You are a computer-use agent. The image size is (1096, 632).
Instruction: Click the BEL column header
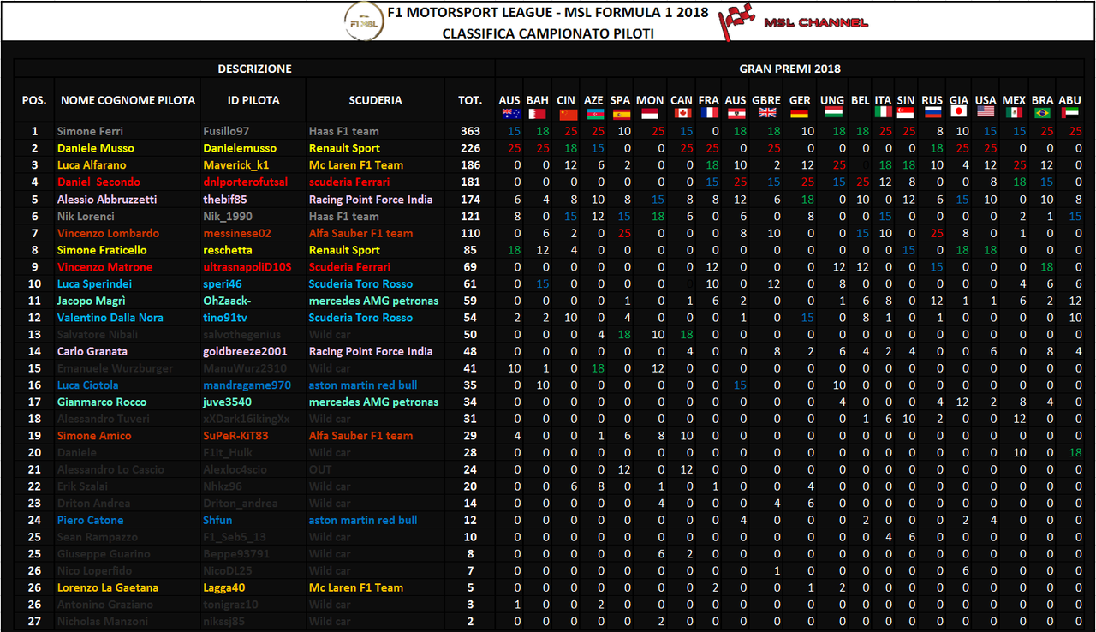pos(861,101)
